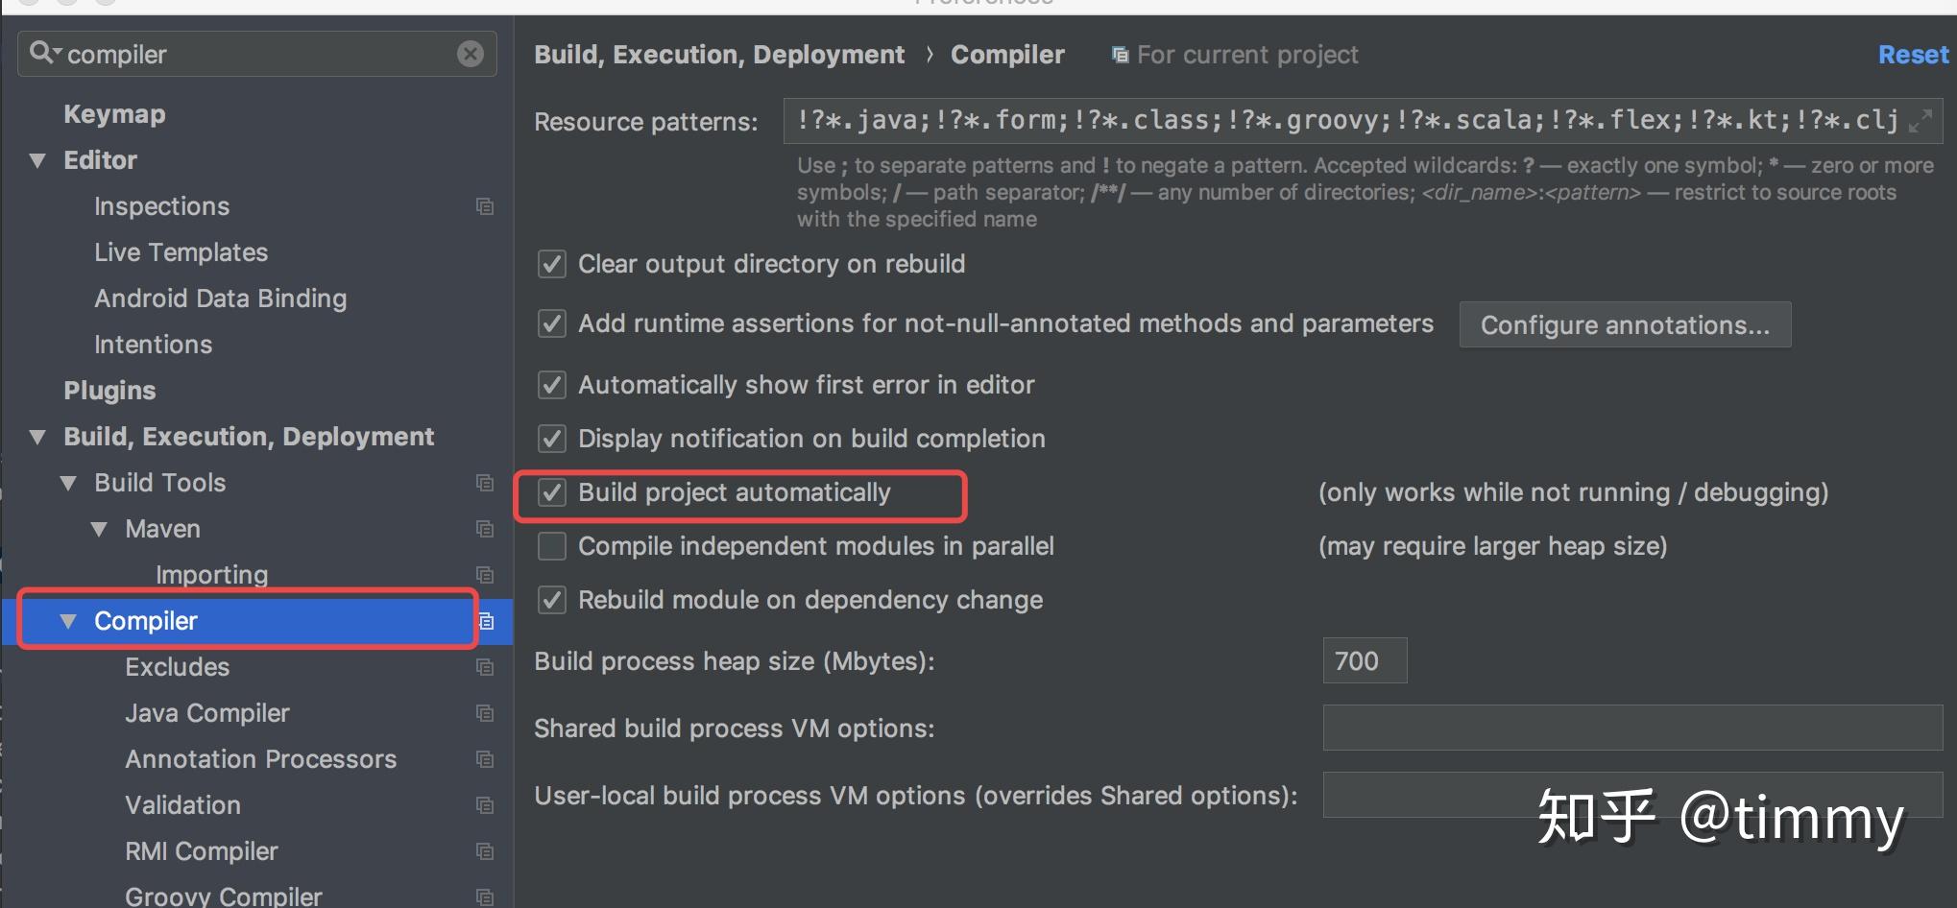Image resolution: width=1957 pixels, height=908 pixels.
Task: Collapse the Editor tree section
Action: [37, 159]
